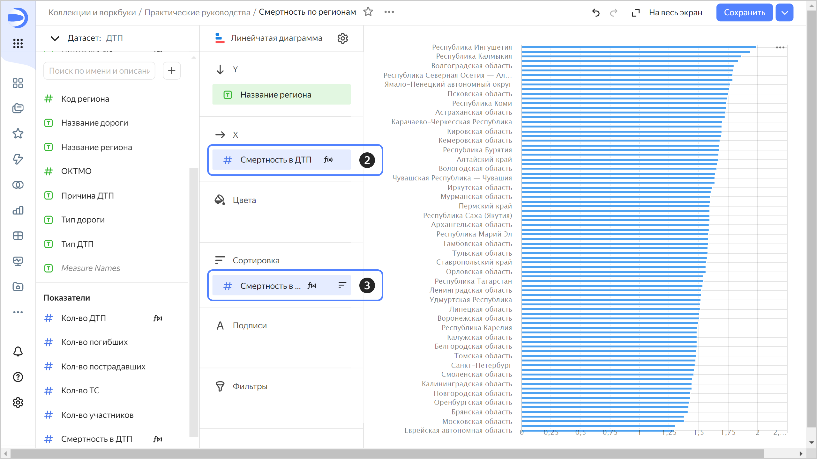The image size is (817, 459).
Task: Open workbook three-dot menu in header
Action: (389, 12)
